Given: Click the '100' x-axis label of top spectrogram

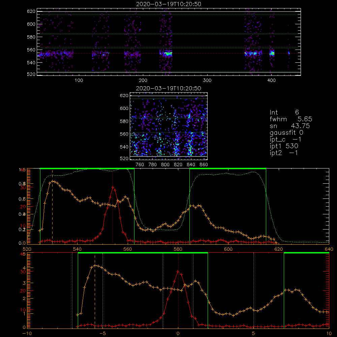Looking at the screenshot, I should coord(79,81).
